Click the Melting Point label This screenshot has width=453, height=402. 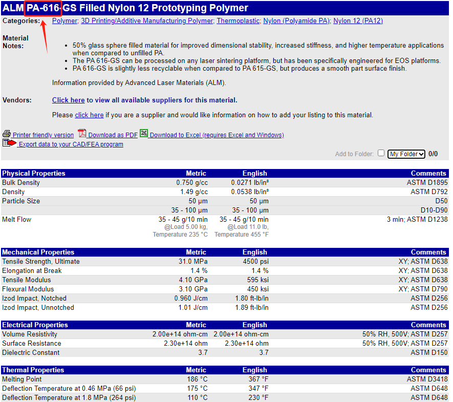(x=21, y=379)
